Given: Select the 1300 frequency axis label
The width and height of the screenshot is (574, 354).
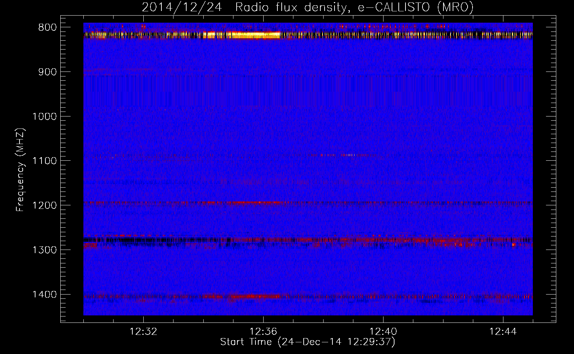Looking at the screenshot, I should tap(44, 250).
